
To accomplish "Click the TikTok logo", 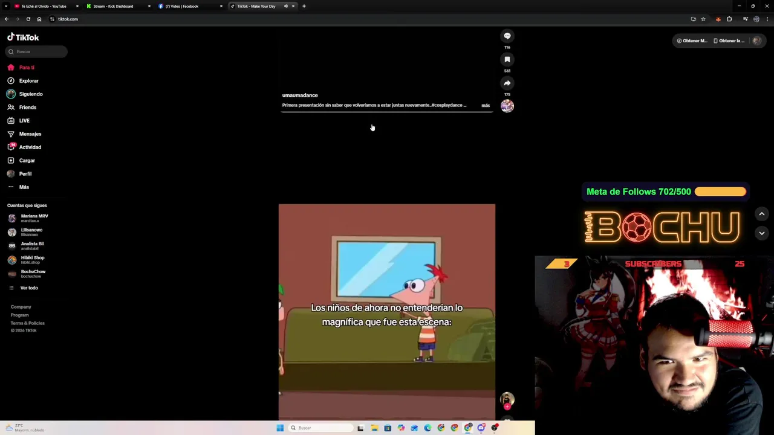I will pyautogui.click(x=23, y=37).
